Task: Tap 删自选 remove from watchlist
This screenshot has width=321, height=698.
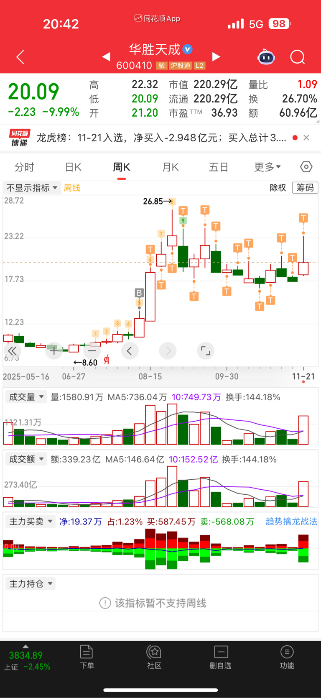Action: tap(221, 657)
